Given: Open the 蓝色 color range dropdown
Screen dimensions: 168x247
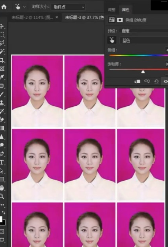Looking at the screenshot, I should 143,40.
